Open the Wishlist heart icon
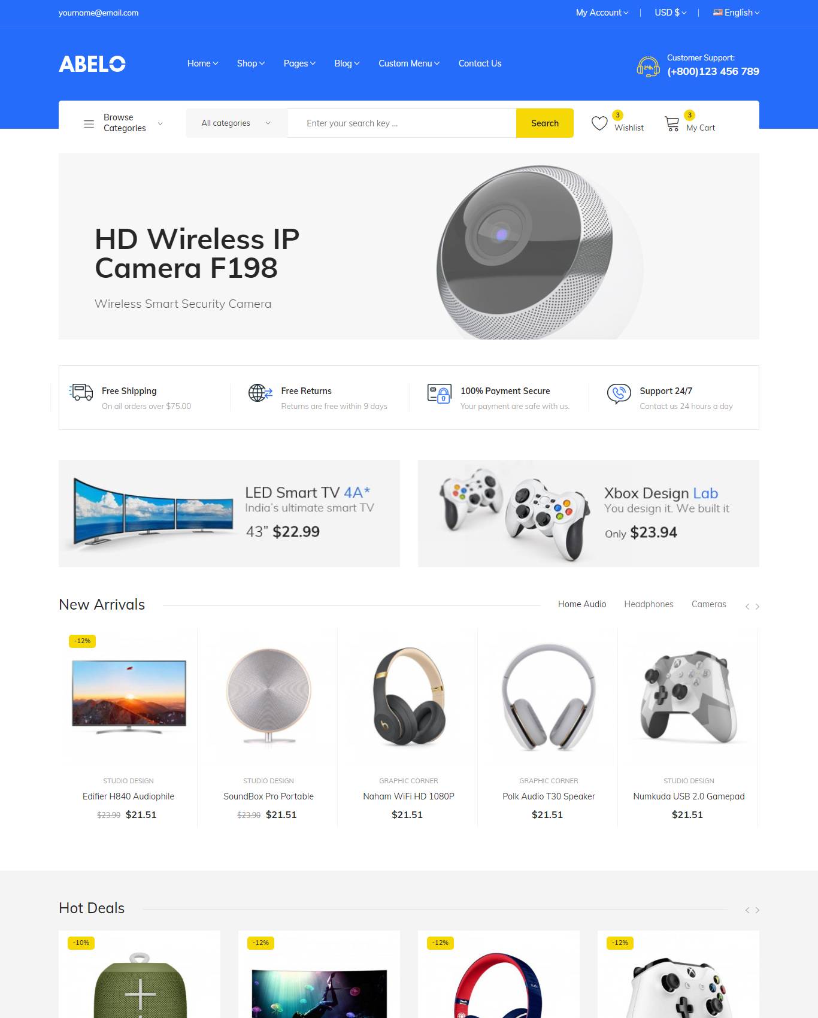 coord(599,123)
